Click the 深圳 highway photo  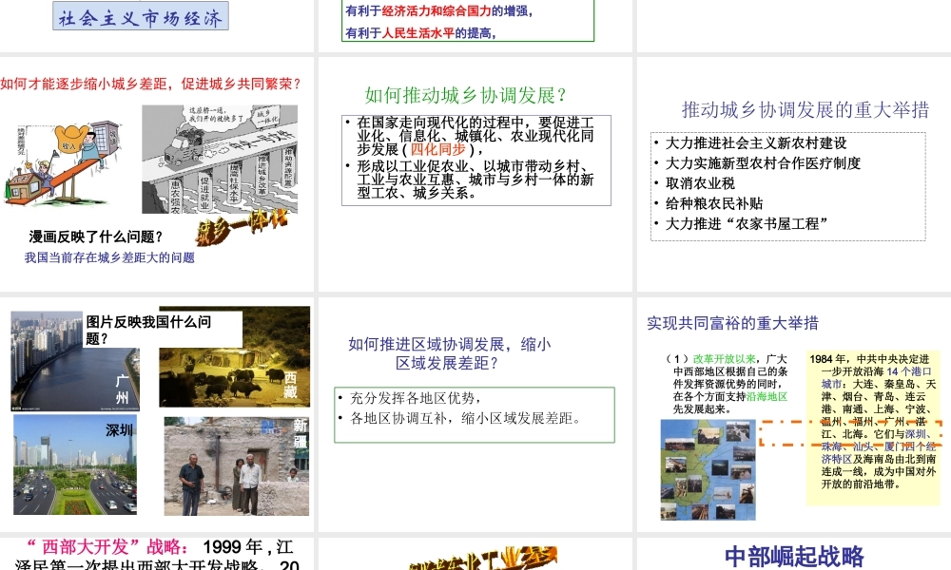pos(75,465)
